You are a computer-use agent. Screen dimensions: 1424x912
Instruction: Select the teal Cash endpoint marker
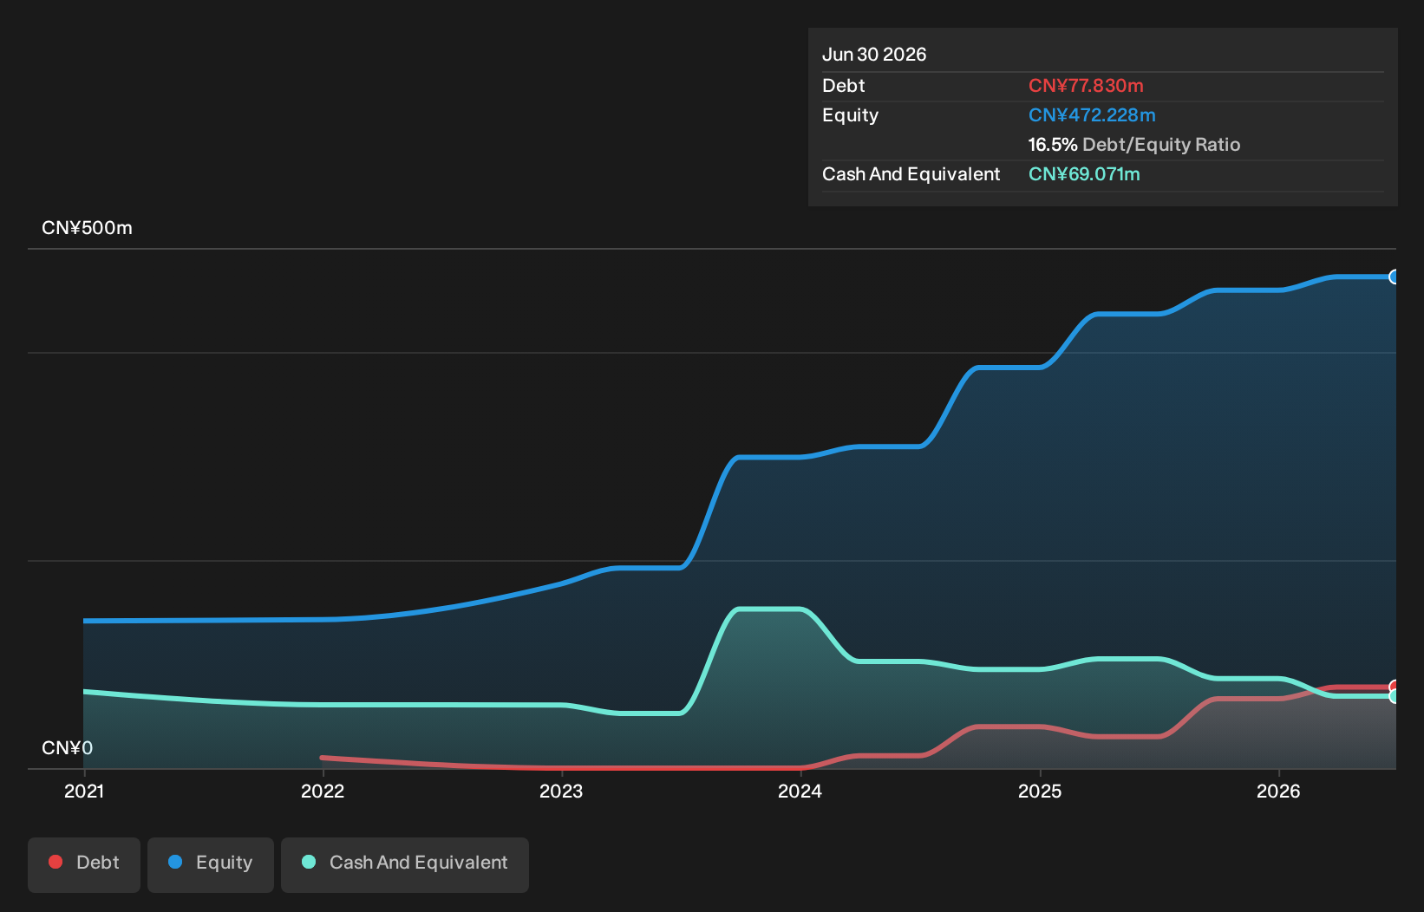pos(1395,696)
